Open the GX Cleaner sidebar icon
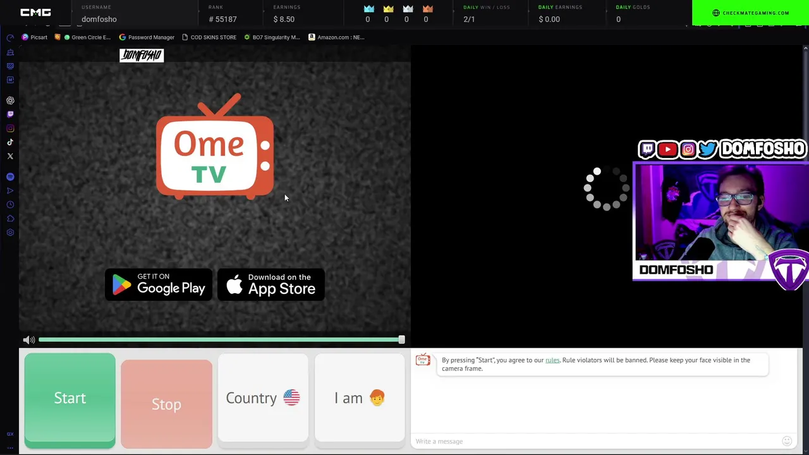Screen dimensions: 809x455 coord(10,52)
